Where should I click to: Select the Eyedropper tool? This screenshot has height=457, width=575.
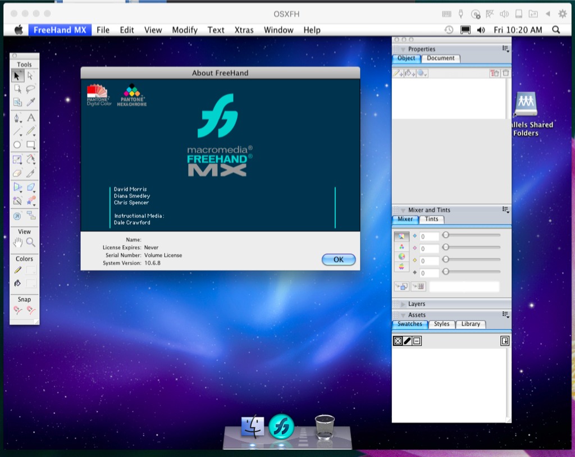pos(31,102)
